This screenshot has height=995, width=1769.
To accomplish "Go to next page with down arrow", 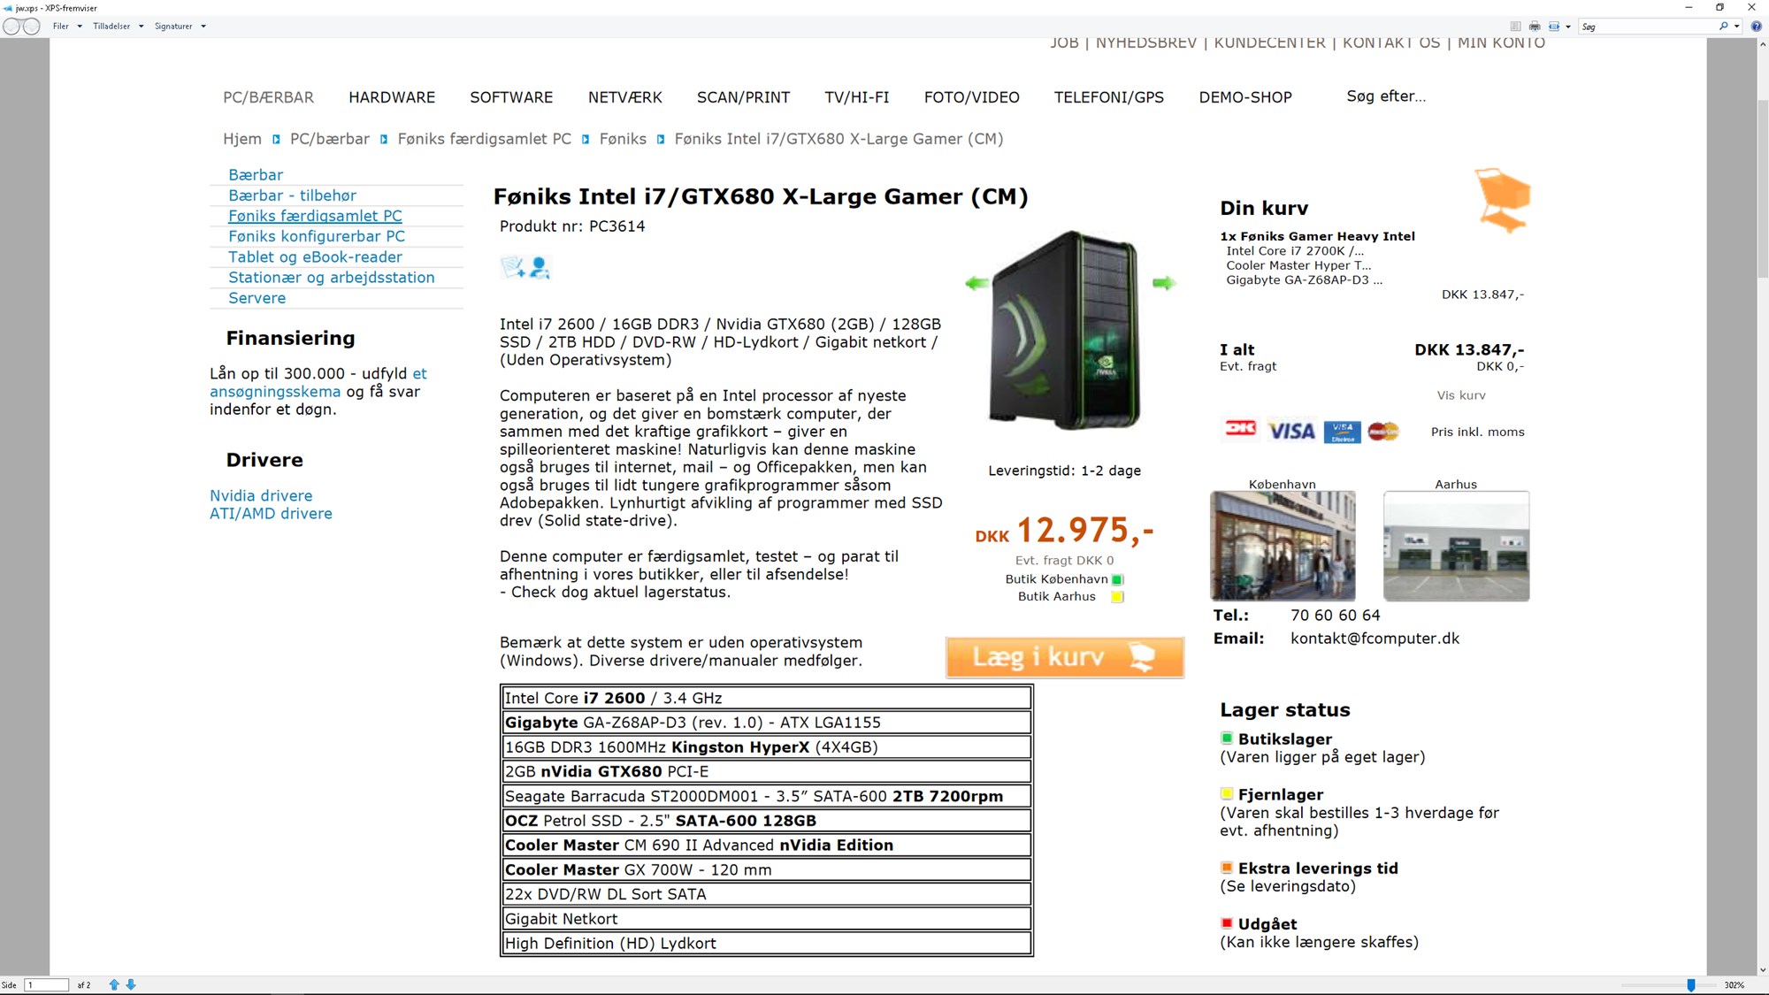I will click(131, 984).
